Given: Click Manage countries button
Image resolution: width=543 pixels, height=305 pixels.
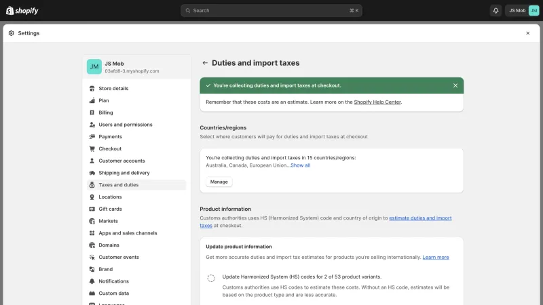Looking at the screenshot, I should [219, 182].
